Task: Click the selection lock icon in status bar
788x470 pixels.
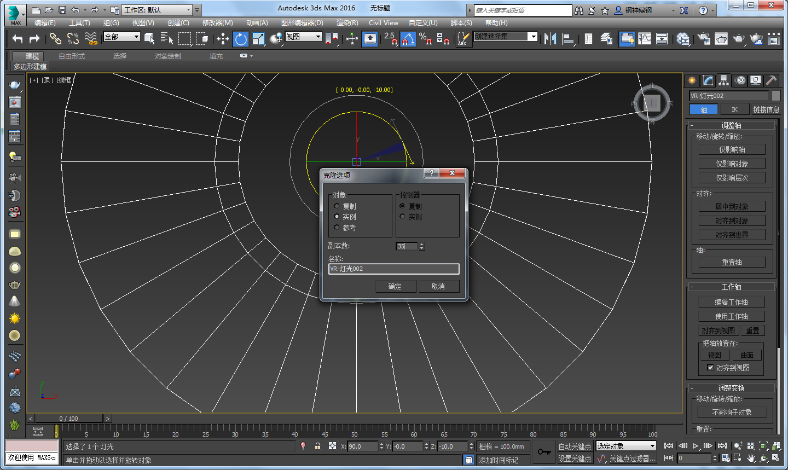Action: tap(317, 446)
